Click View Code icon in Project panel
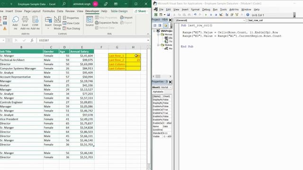The image size is (303, 170). click(155, 25)
